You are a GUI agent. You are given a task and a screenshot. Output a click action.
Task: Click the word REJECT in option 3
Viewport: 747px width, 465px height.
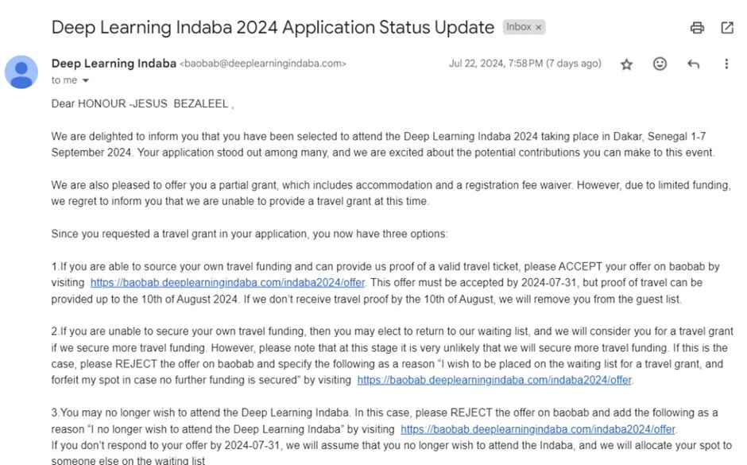tap(471, 413)
